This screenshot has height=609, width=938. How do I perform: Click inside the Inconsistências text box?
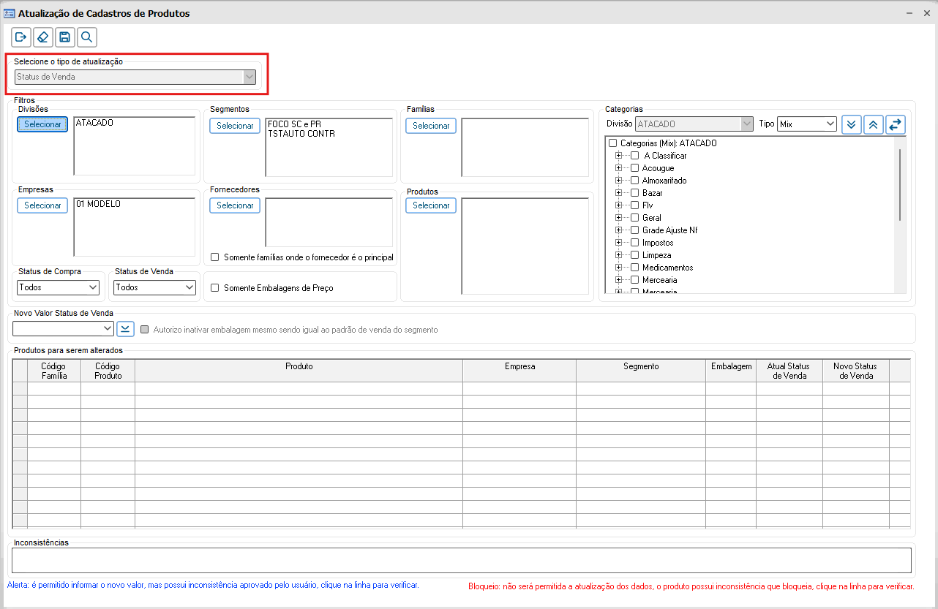click(462, 561)
